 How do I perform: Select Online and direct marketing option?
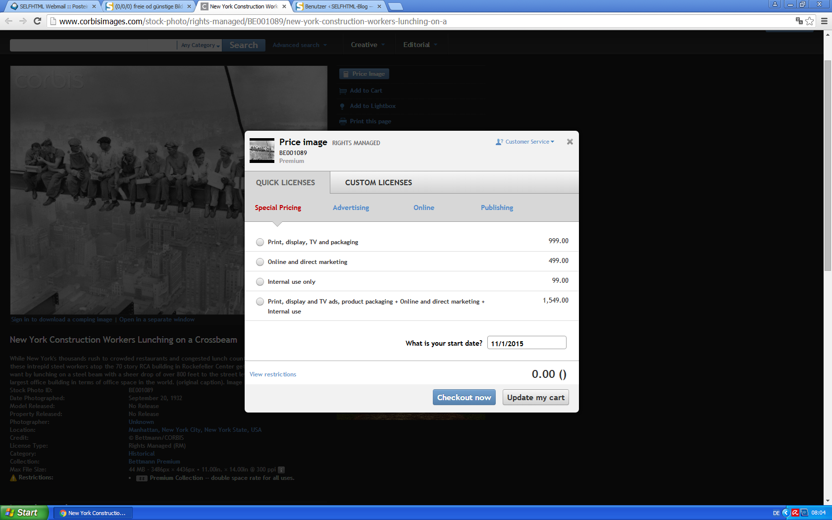point(260,262)
